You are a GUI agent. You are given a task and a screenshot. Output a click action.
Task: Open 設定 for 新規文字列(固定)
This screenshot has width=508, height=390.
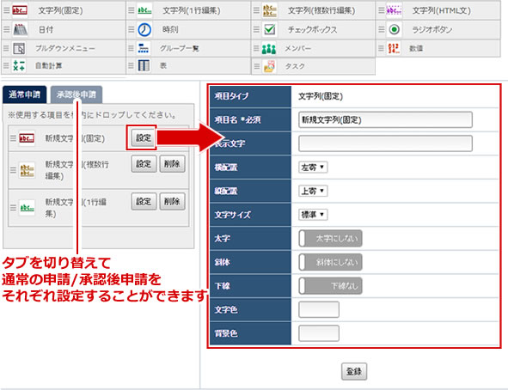[144, 138]
